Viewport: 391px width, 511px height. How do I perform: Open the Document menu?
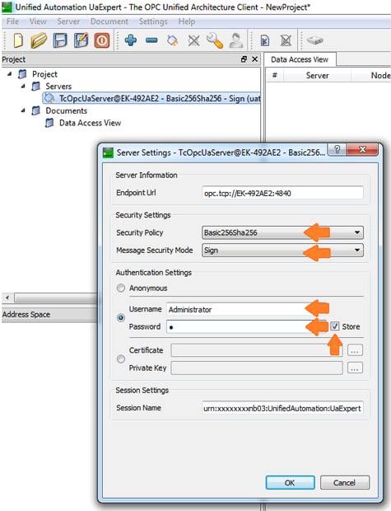(109, 21)
